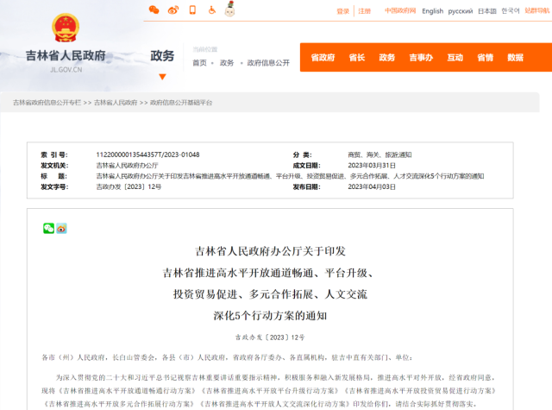Open the 中国政府网 link
This screenshot has height=410, width=552.
(x=399, y=11)
